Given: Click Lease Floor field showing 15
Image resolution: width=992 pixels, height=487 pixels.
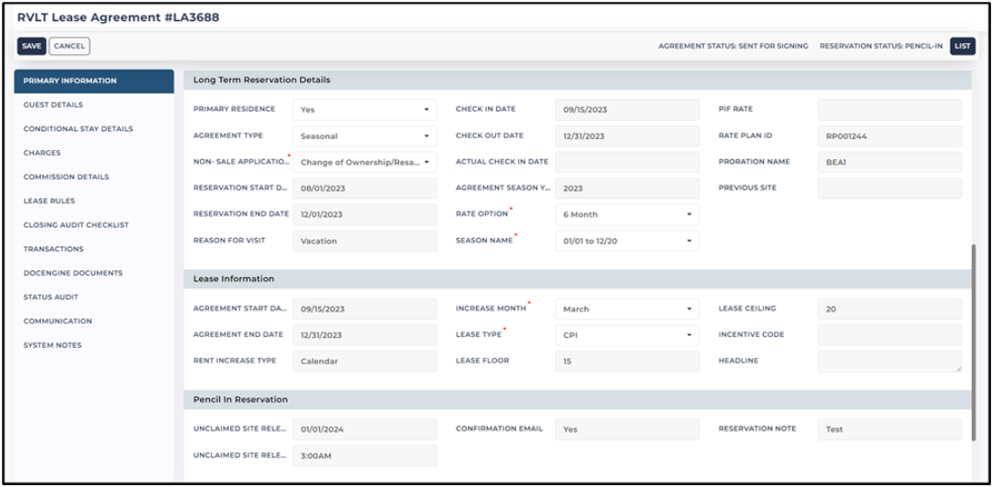Looking at the screenshot, I should (x=628, y=362).
